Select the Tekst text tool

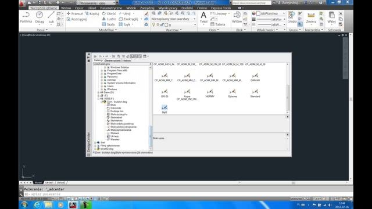pyautogui.click(x=203, y=17)
